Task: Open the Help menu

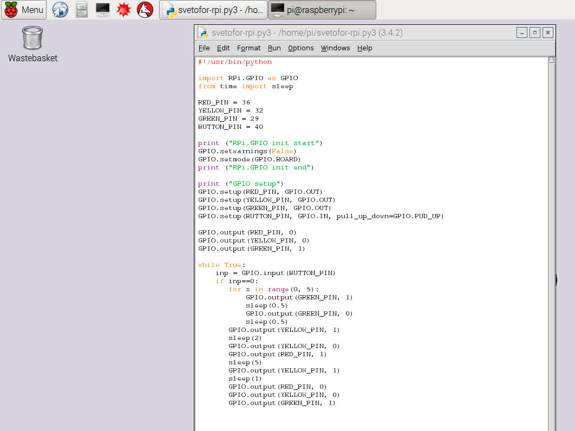Action: point(364,48)
